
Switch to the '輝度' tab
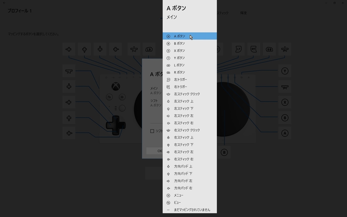point(243,13)
